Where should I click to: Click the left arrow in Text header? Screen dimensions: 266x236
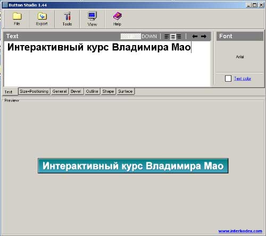click(x=195, y=37)
